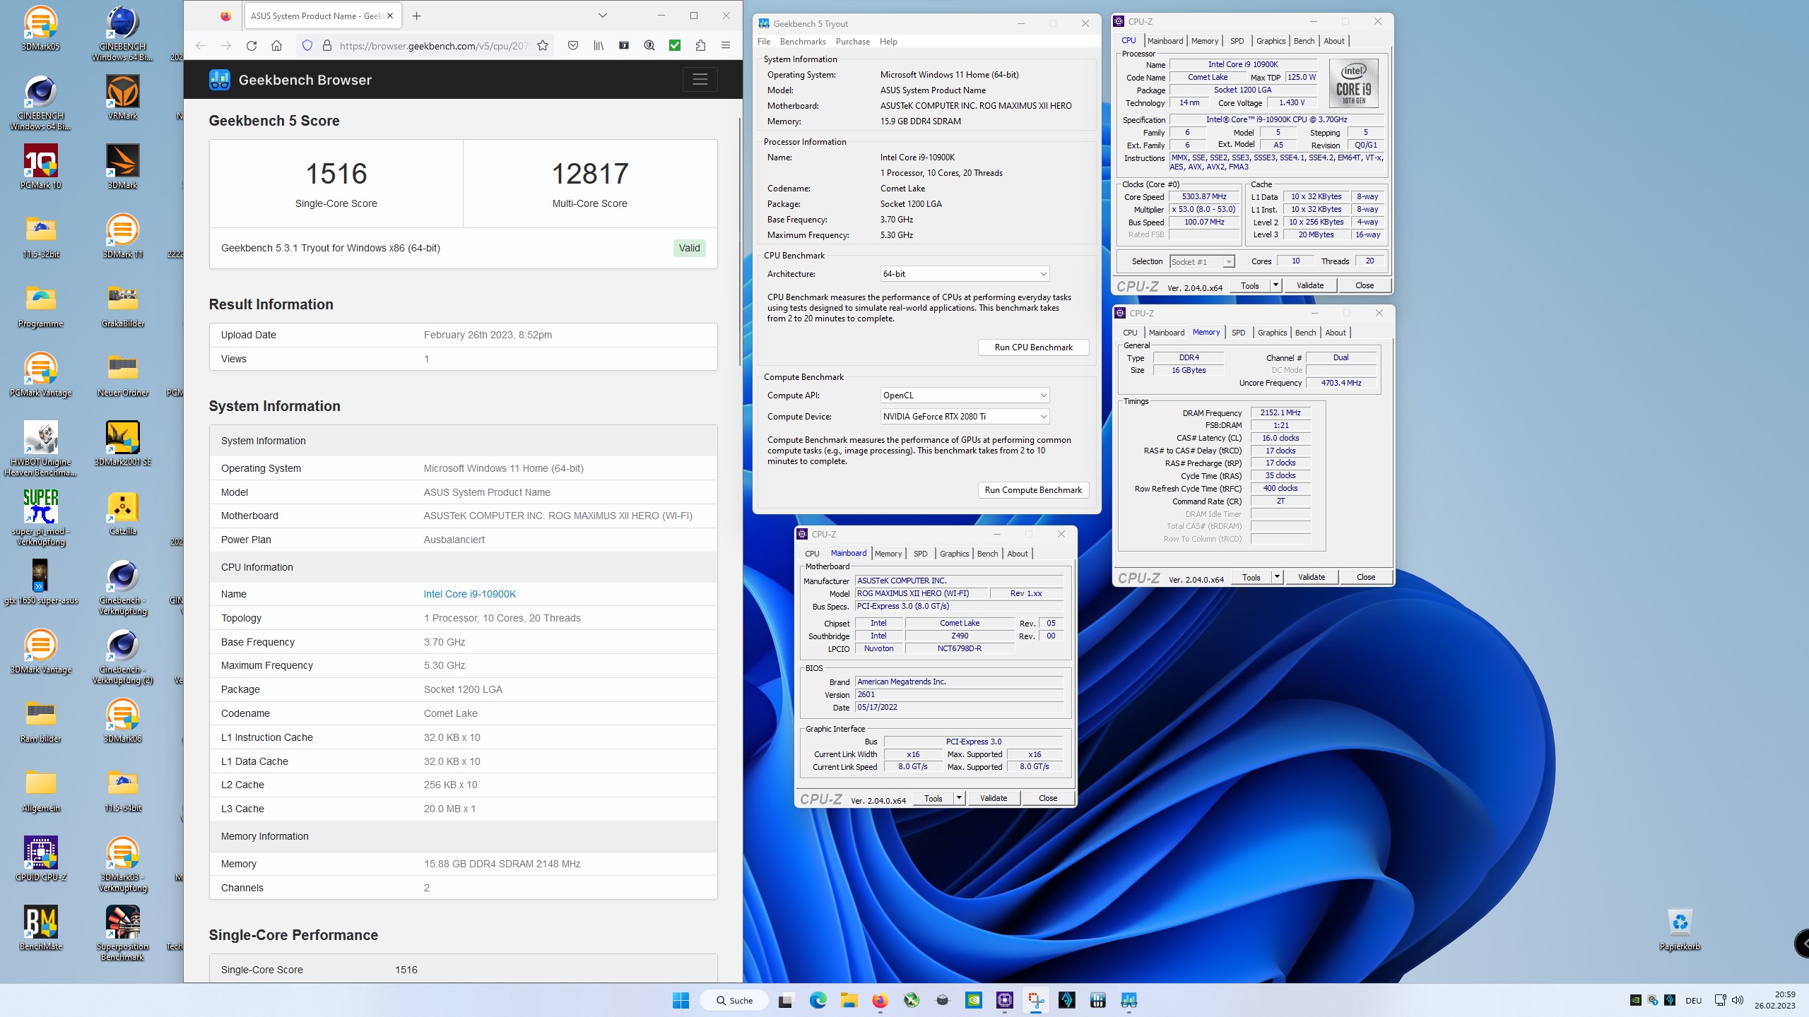Viewport: 1809px width, 1017px height.
Task: Click the Geekbench Browser logo
Action: point(290,80)
